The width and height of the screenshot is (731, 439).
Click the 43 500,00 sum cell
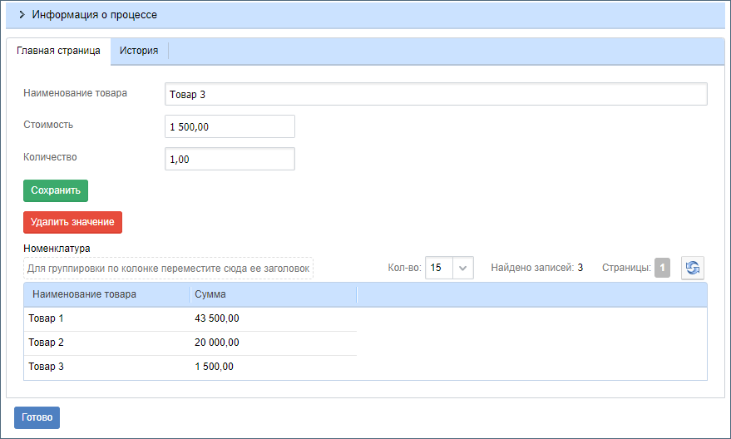(218, 318)
